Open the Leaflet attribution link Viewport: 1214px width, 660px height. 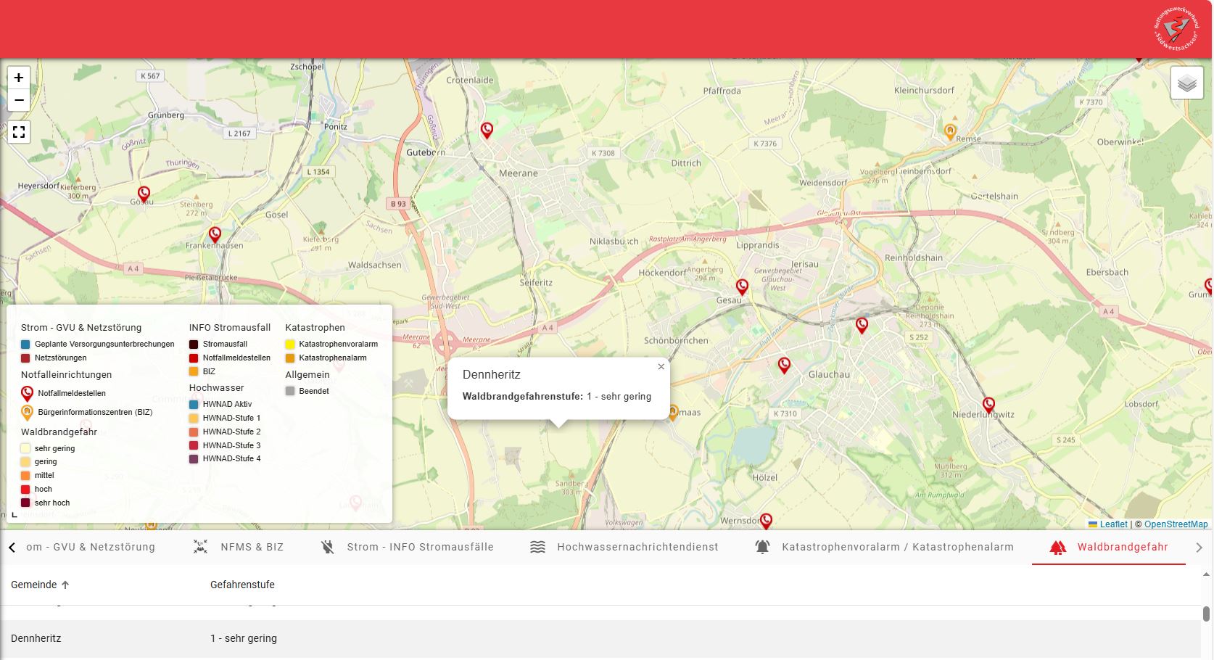click(x=1113, y=524)
